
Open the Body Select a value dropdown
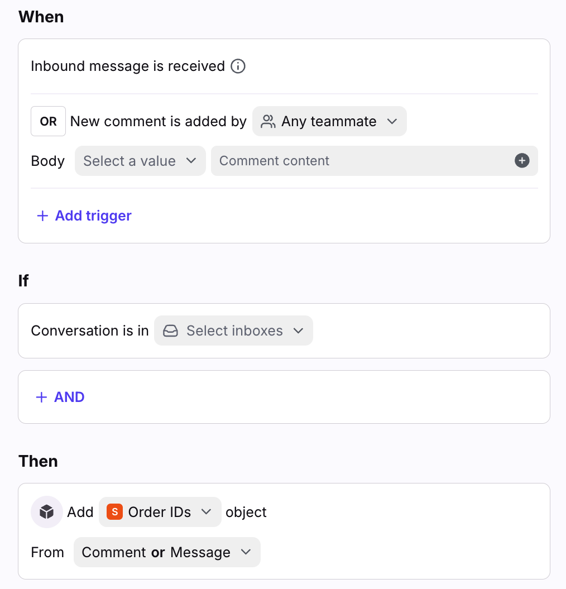140,161
